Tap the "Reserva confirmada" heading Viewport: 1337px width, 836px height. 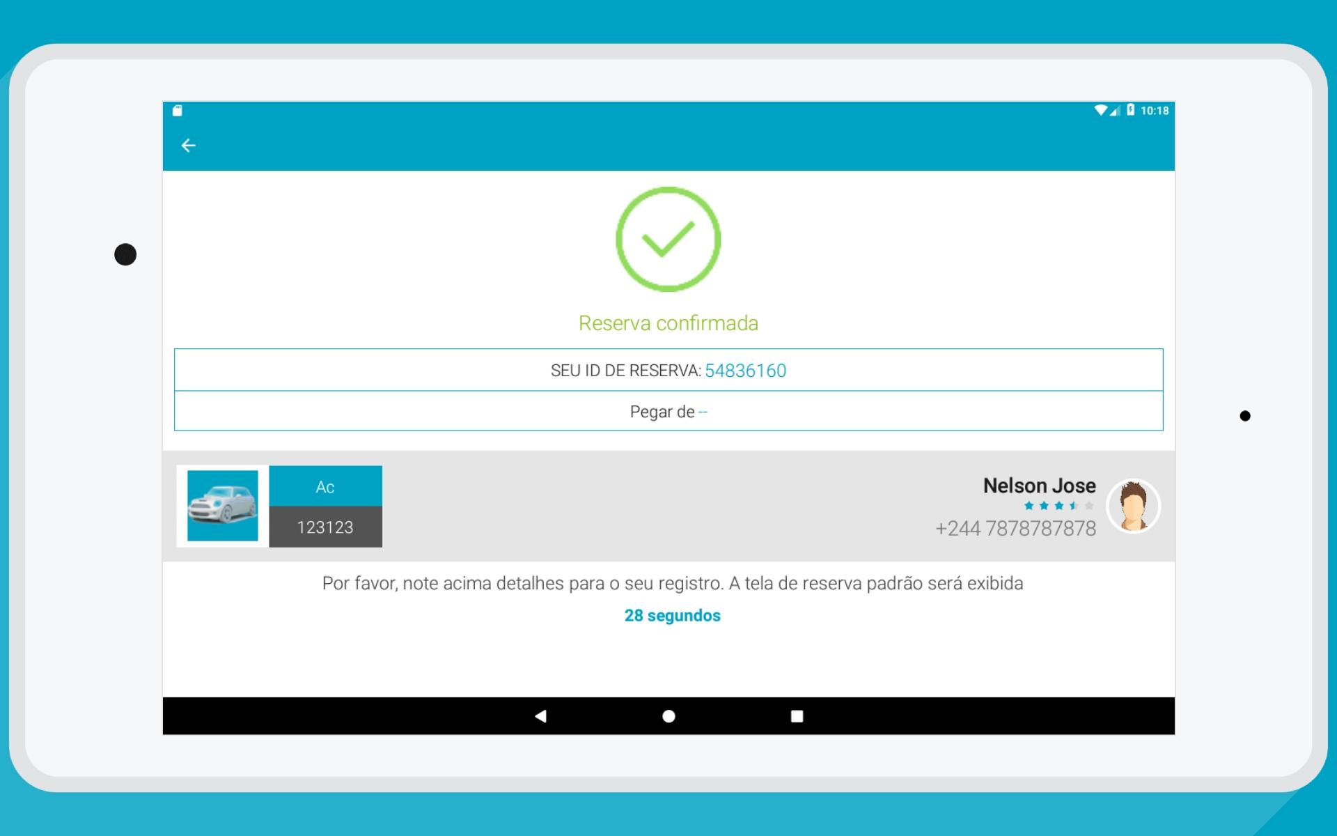pos(668,323)
